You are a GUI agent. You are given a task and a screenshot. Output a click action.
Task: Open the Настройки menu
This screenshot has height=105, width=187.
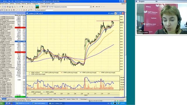click(47, 4)
